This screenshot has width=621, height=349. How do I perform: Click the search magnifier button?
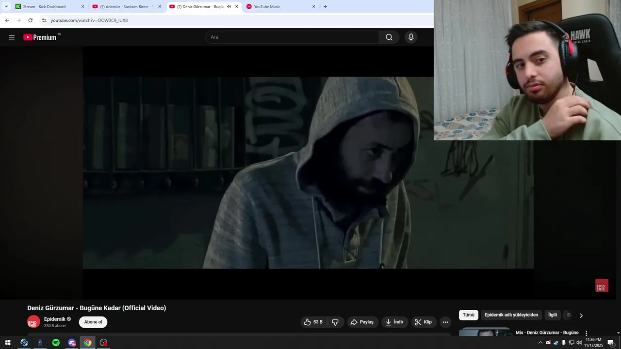389,37
